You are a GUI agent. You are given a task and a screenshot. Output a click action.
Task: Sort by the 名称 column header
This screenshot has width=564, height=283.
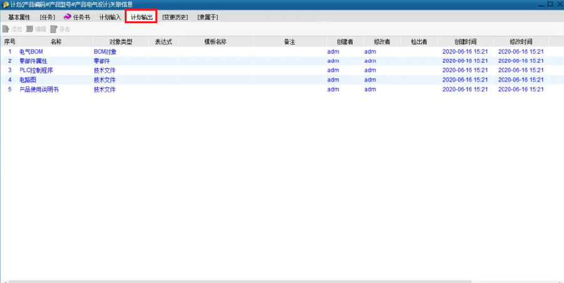[56, 41]
